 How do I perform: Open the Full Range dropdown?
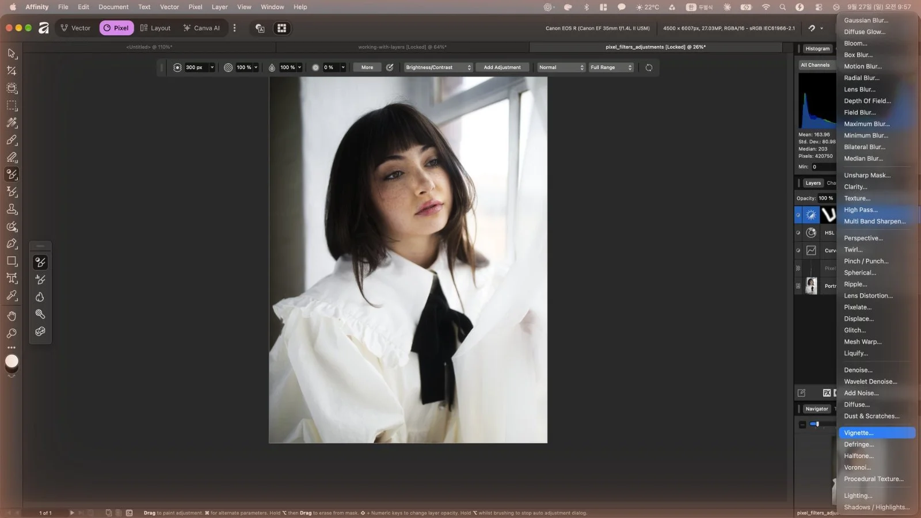pos(611,67)
